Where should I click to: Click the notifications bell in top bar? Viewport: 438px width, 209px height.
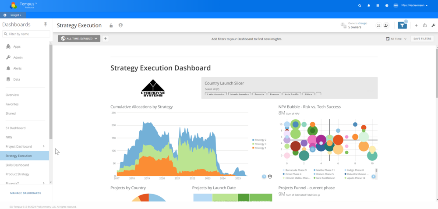pos(369,6)
